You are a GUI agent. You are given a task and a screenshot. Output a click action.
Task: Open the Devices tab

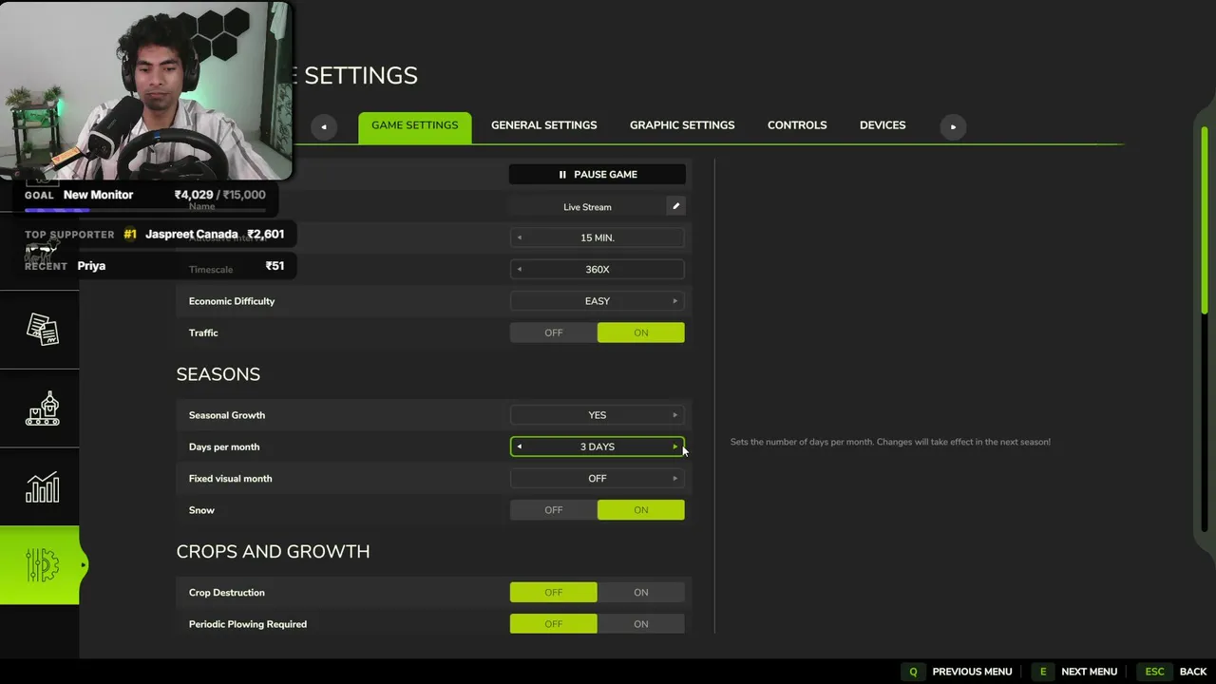pyautogui.click(x=883, y=125)
